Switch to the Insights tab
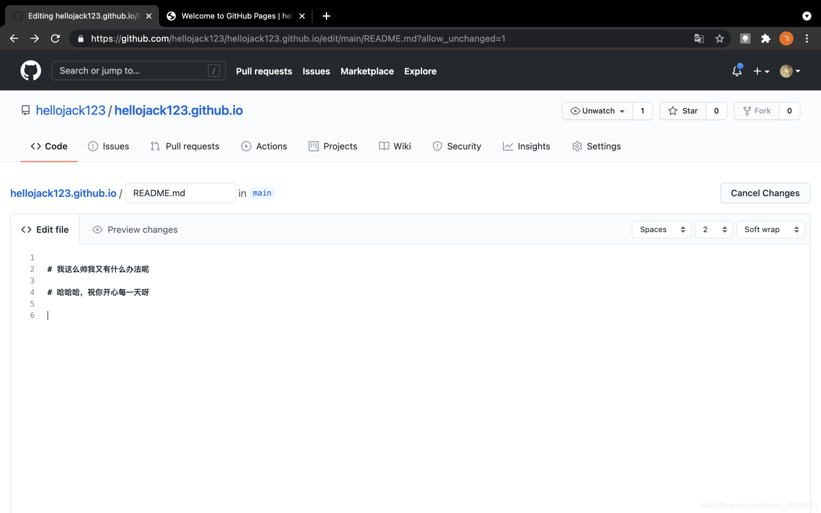The height and width of the screenshot is (513, 821). pyautogui.click(x=526, y=146)
